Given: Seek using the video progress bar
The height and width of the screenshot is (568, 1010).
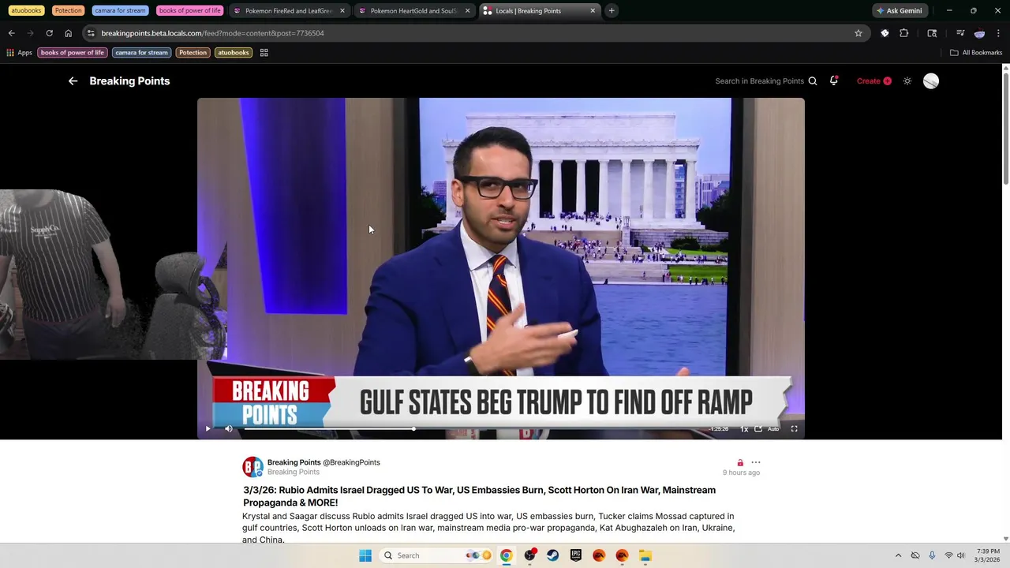Looking at the screenshot, I should (473, 428).
